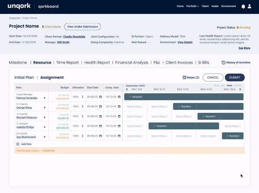Screen dimensions: 259x193
Task: Click the SUBMIT button
Action: coord(234,78)
